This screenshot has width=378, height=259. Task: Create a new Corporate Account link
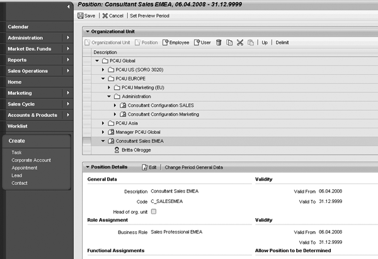pyautogui.click(x=31, y=160)
